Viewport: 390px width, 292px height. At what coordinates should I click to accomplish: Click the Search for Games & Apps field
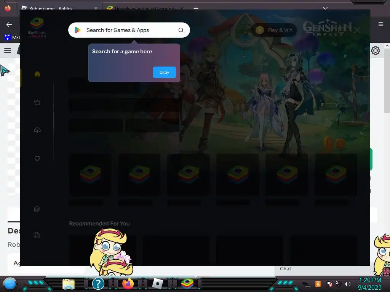(x=129, y=30)
